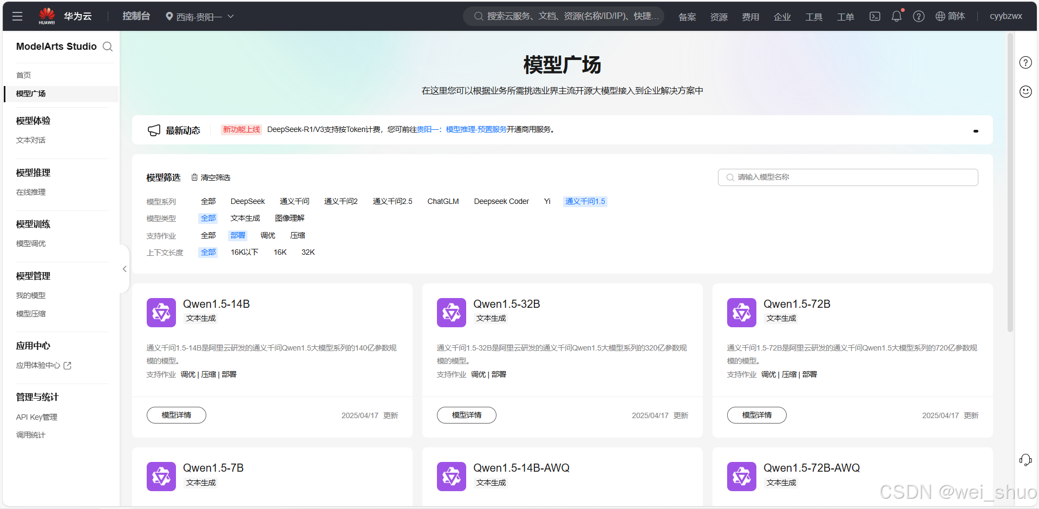
Task: Click the top cloud services search box
Action: (564, 16)
